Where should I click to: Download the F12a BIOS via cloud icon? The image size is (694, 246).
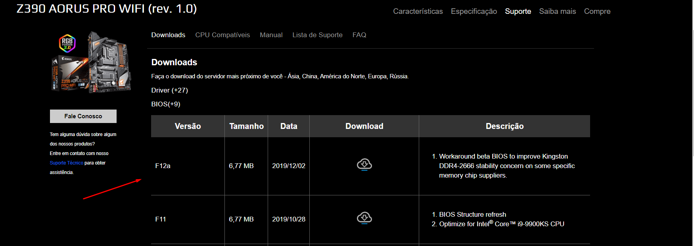[364, 164]
